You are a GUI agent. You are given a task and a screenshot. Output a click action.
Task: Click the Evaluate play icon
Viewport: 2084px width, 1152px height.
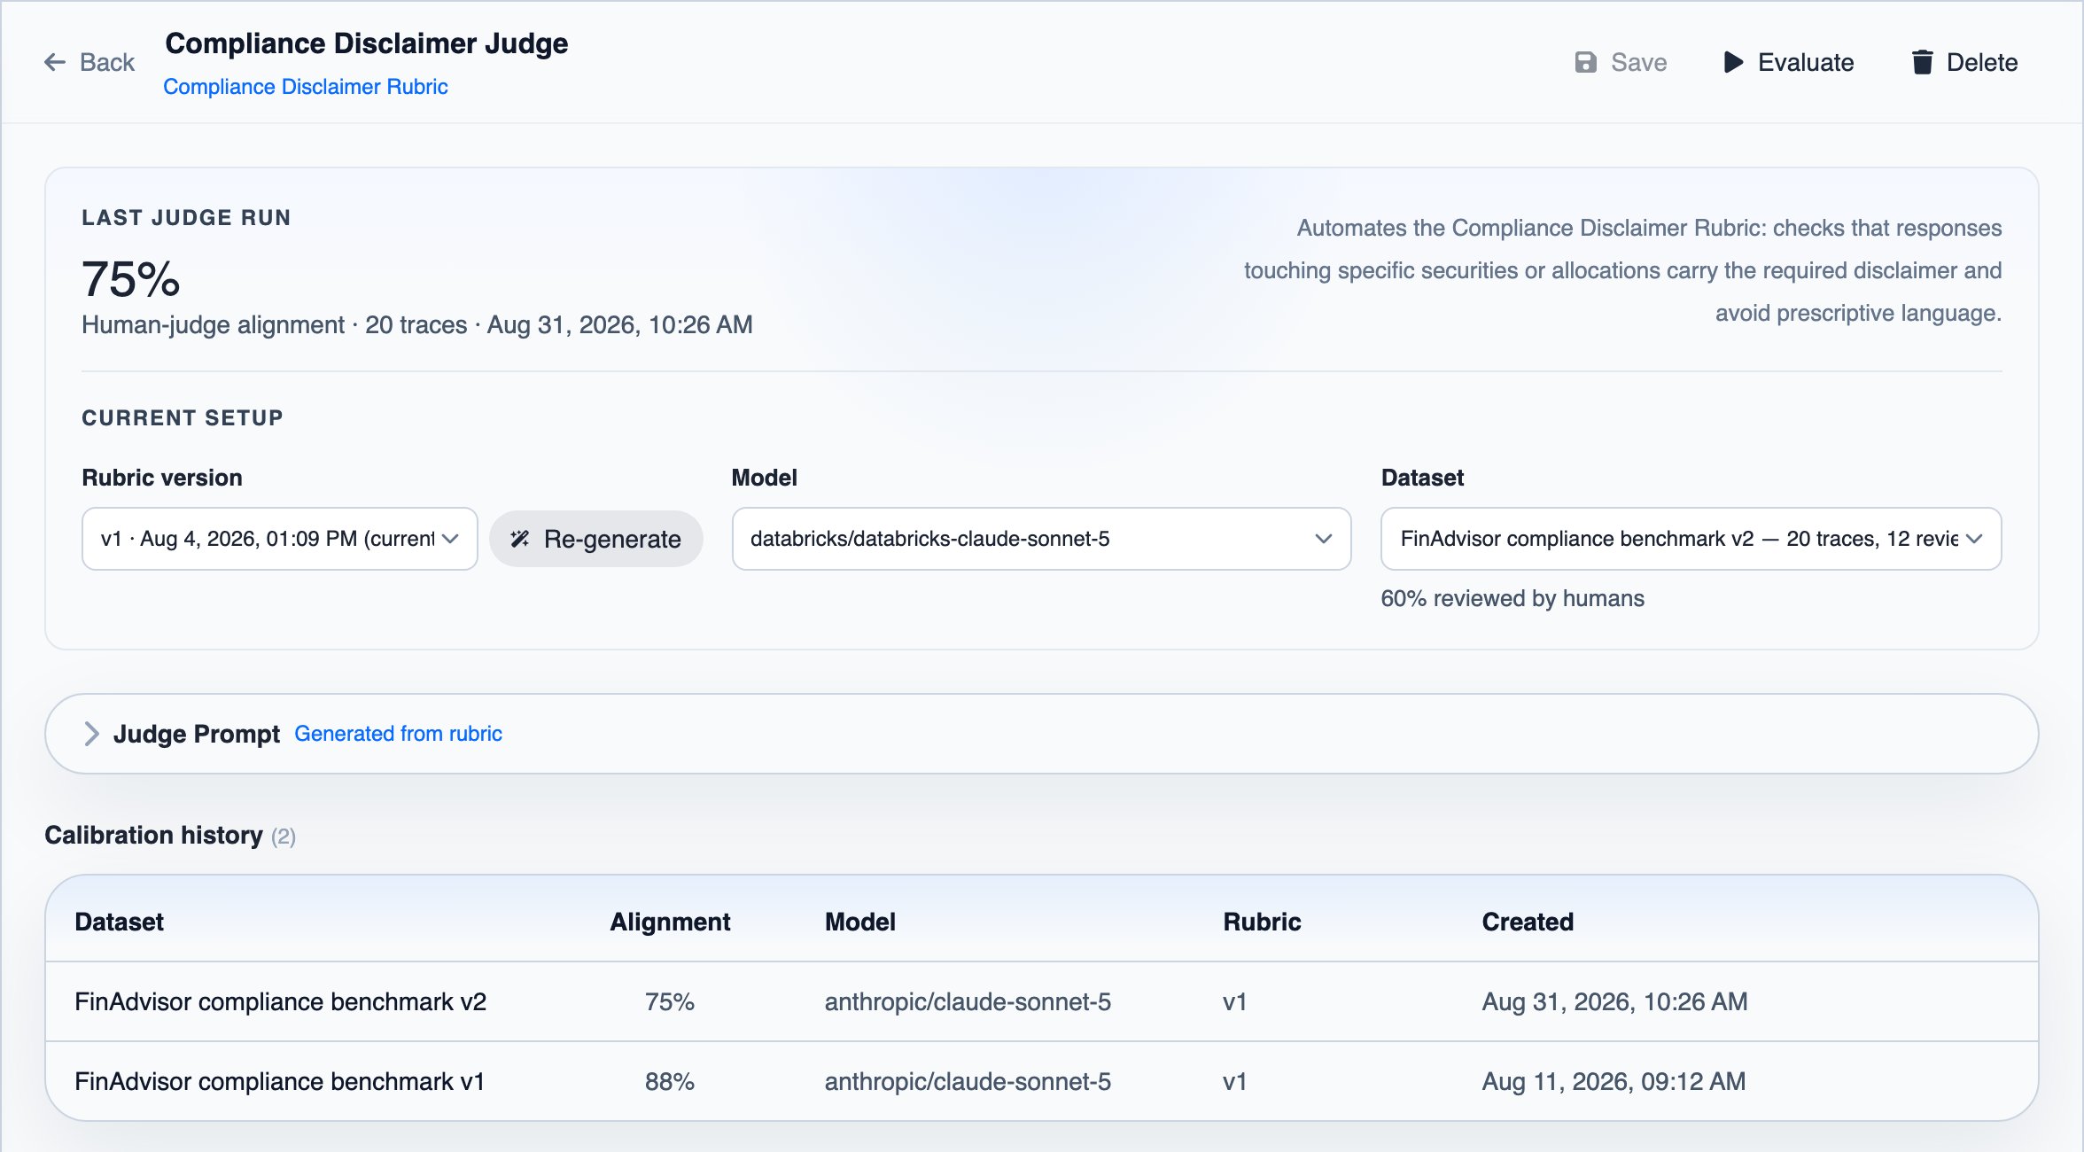[1733, 62]
